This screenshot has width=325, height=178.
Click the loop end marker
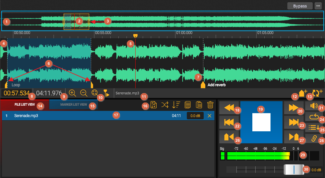(x=92, y=85)
